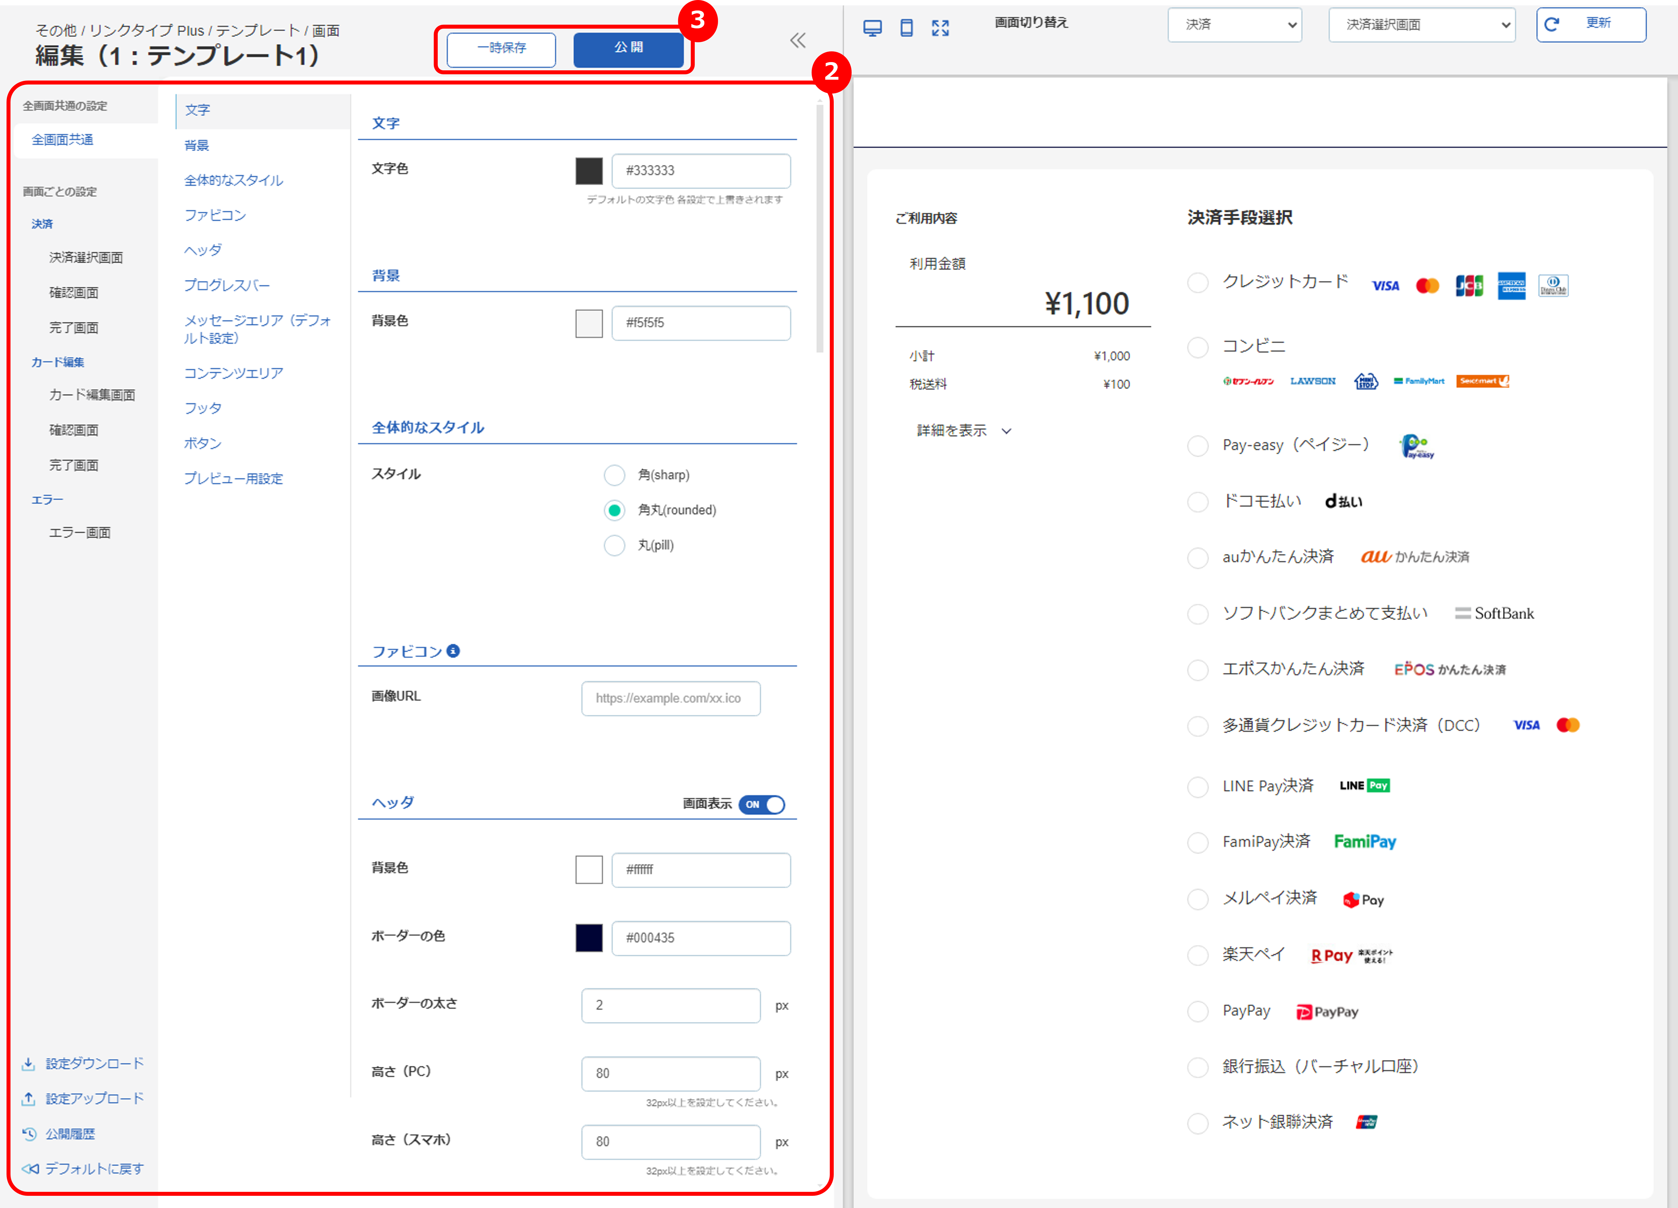1678x1208 pixels.
Task: Jump to コンテンツエリア settings section
Action: click(x=233, y=373)
